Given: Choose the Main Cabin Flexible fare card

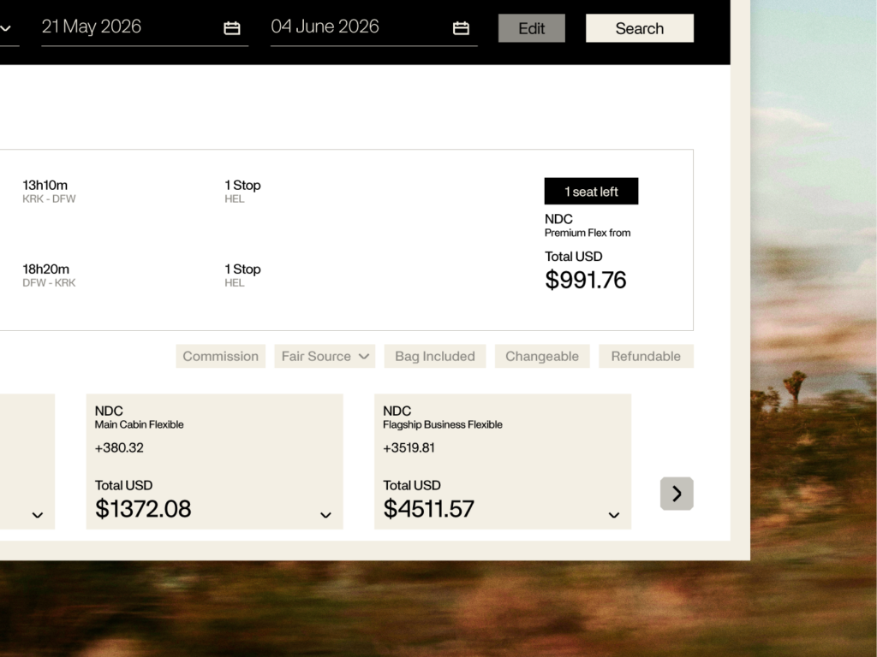Looking at the screenshot, I should [214, 461].
